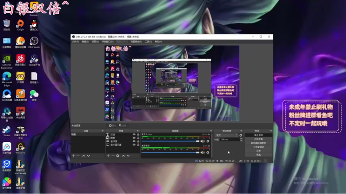Add a new scene with plus icon in Scenes panel
The width and height of the screenshot is (346, 194).
coord(73,156)
